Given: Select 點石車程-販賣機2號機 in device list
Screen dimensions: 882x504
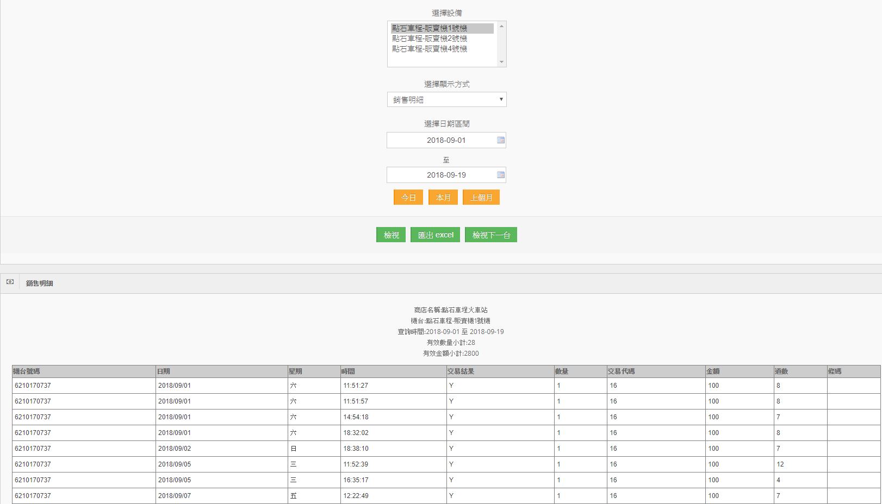Looking at the screenshot, I should pos(430,39).
